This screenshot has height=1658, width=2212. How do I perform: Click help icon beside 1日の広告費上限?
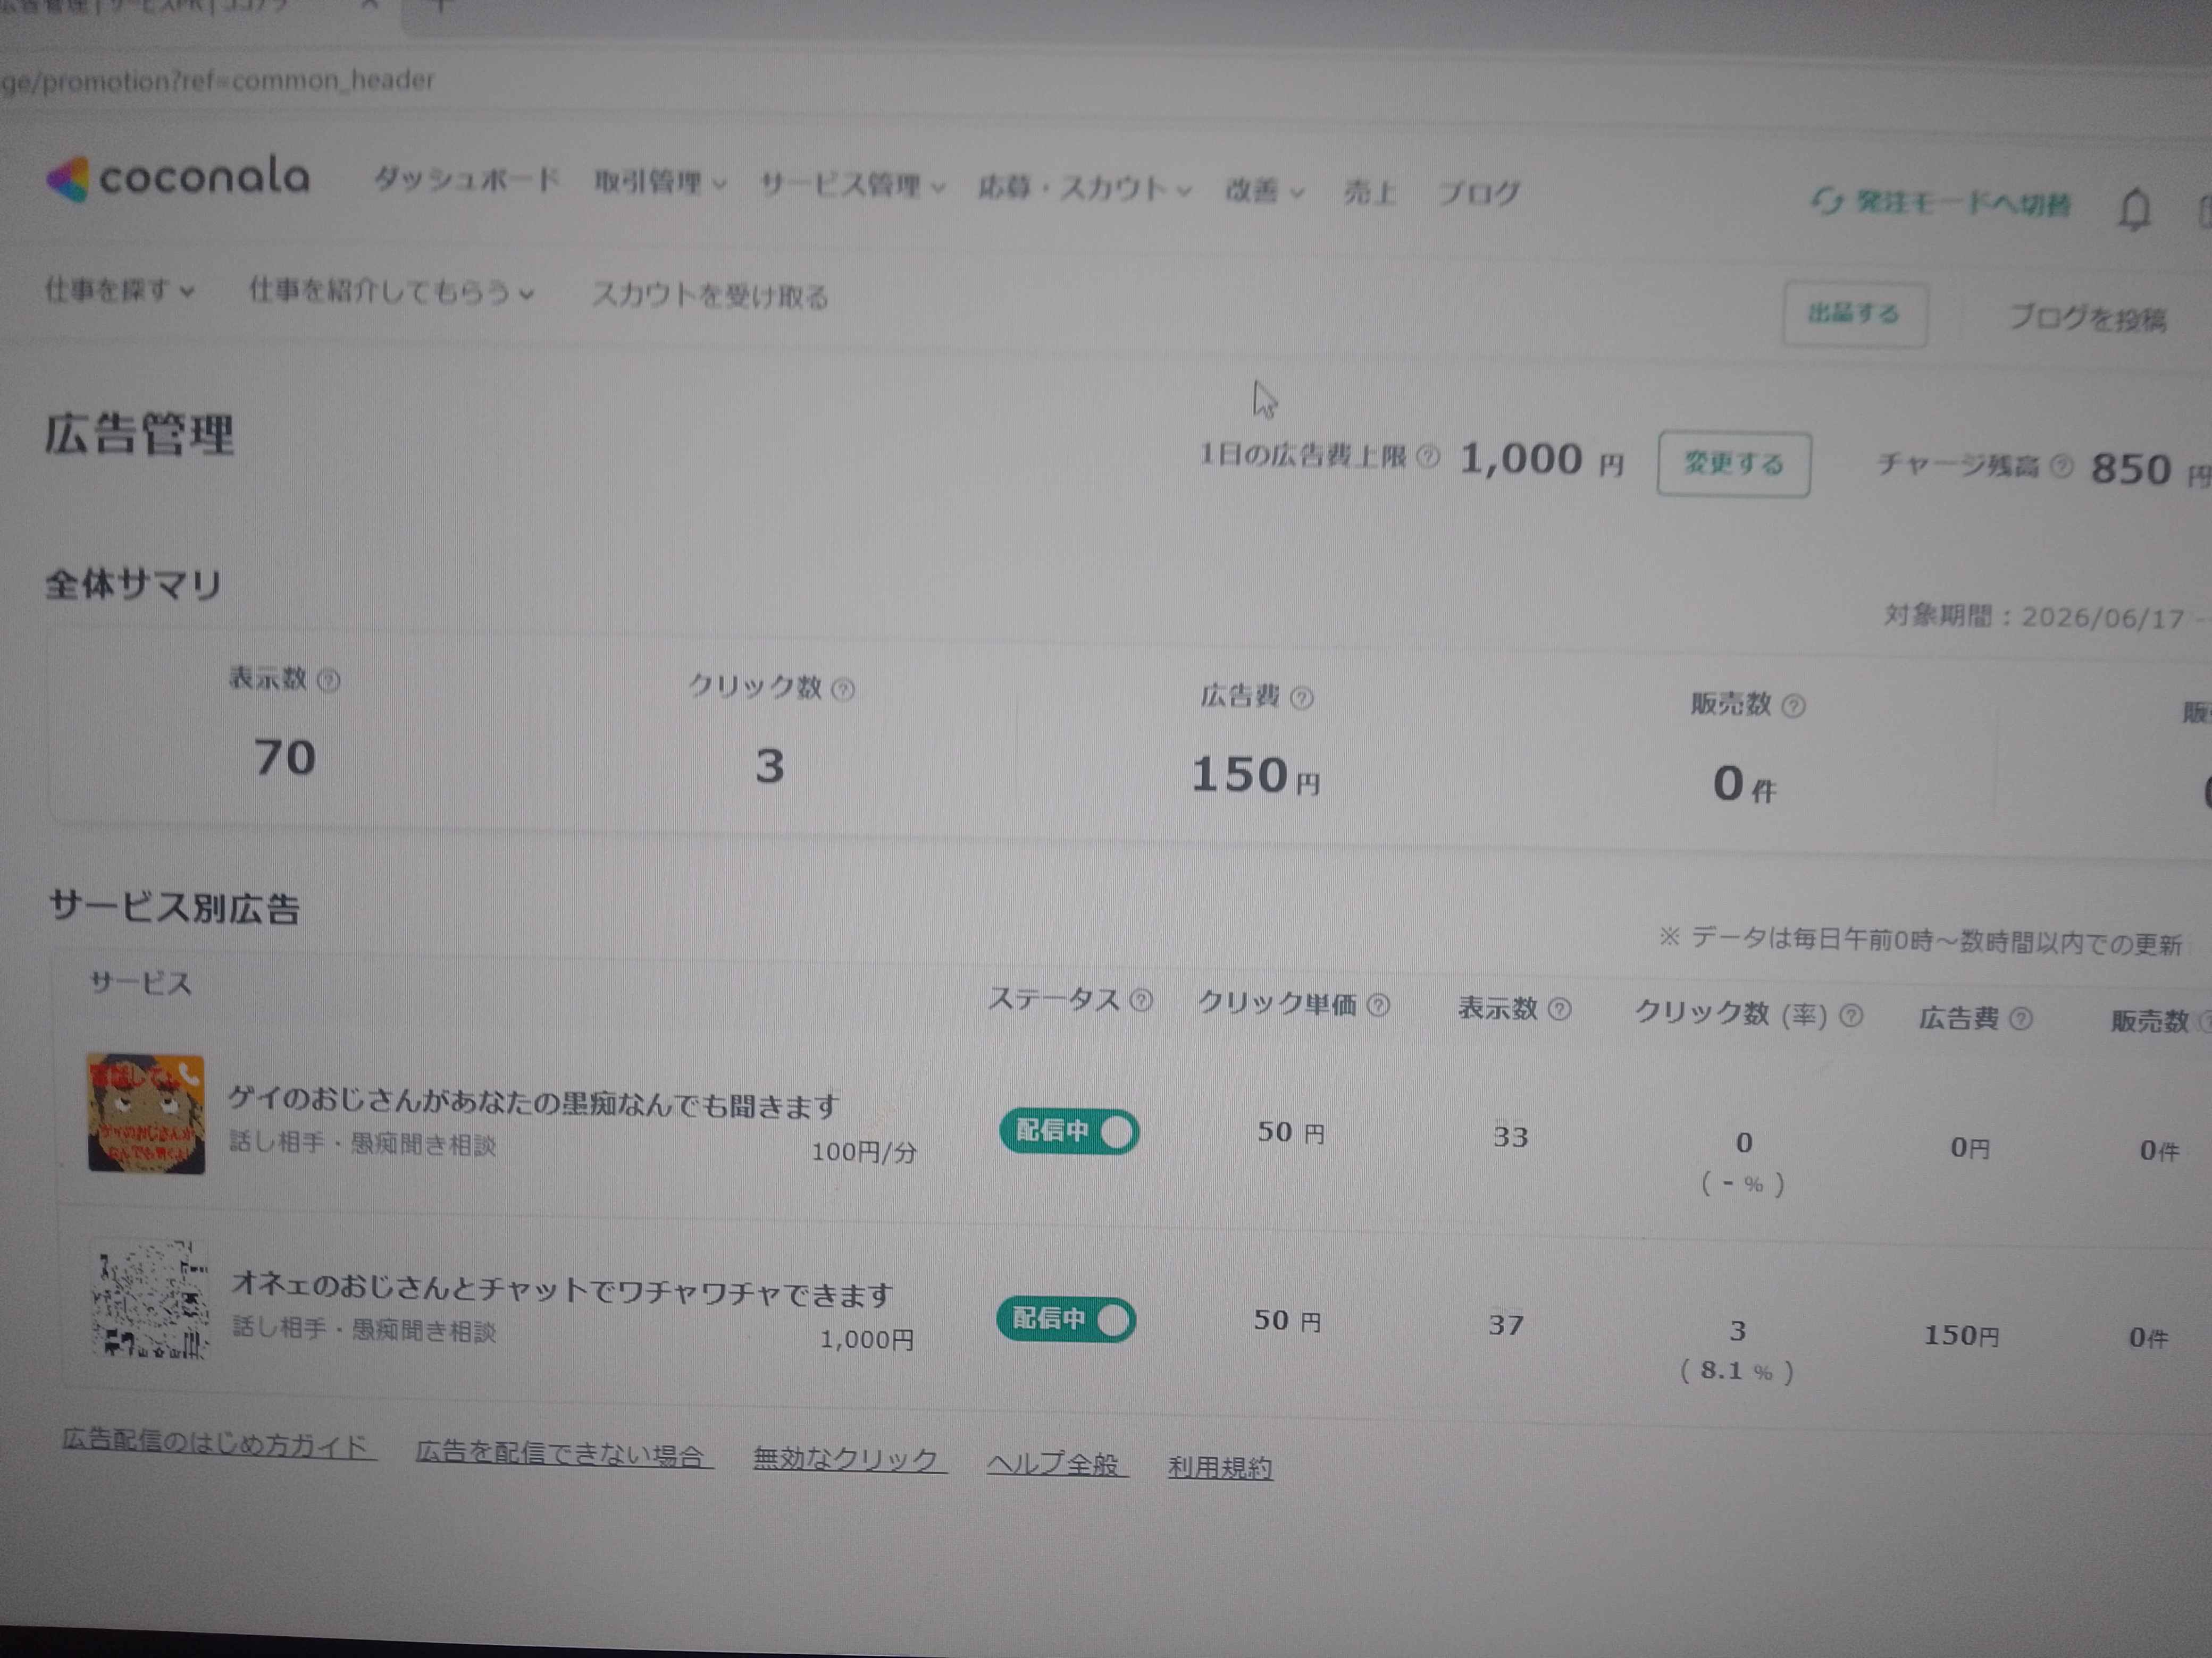tap(1428, 458)
